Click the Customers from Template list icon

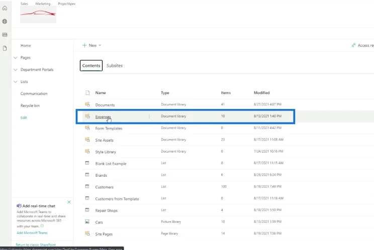[87, 198]
